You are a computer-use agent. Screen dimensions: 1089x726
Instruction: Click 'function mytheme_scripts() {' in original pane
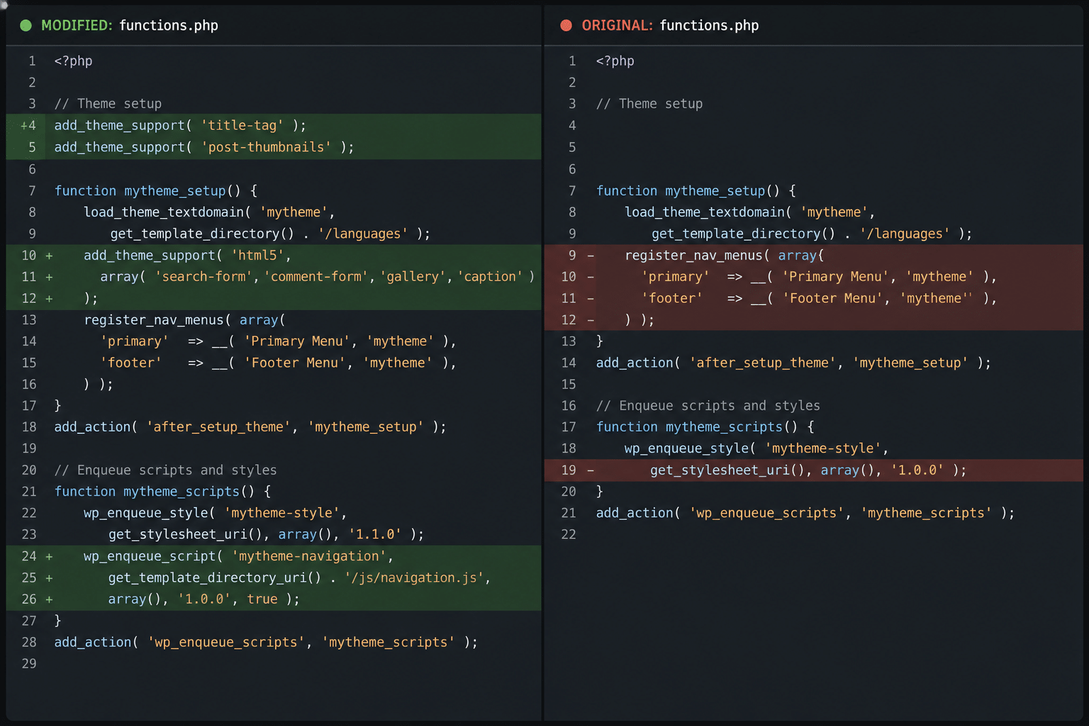(x=705, y=427)
